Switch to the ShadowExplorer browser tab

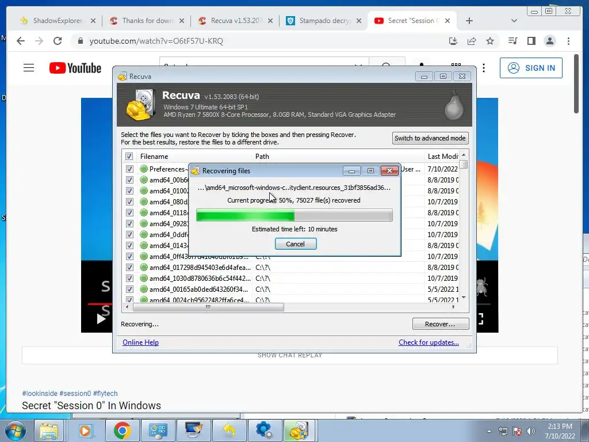[58, 21]
